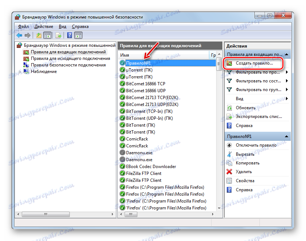Image resolution: width=306 pixels, height=241 pixels.
Task: Click rules list vertical scrollbar thumb
Action: [219, 64]
